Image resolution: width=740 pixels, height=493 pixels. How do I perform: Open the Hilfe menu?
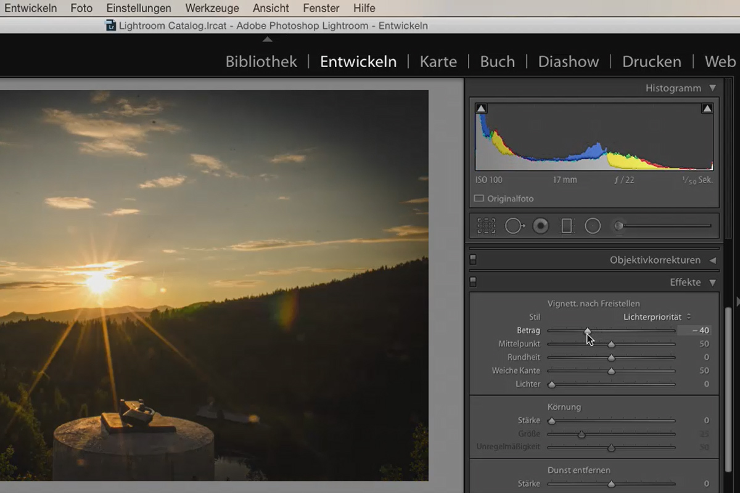coord(364,8)
